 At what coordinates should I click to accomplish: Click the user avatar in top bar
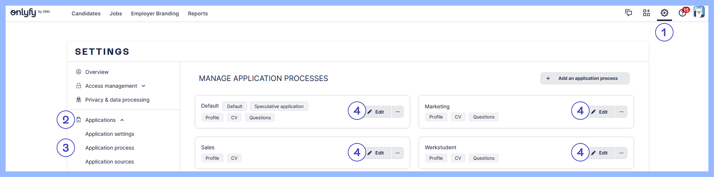pos(699,12)
